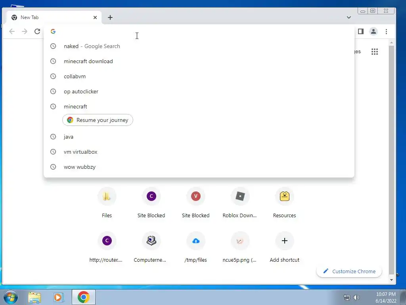Viewport: 406px width, 305px height.
Task: Click the vertical scrollbar thumb
Action: coord(391,160)
